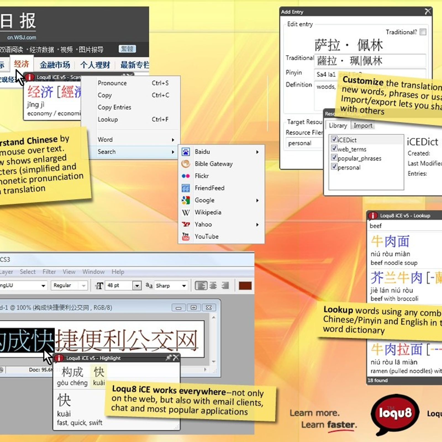Viewport: 442px width, 442px height.
Task: Expand the Search submenu
Action: [x=173, y=152]
